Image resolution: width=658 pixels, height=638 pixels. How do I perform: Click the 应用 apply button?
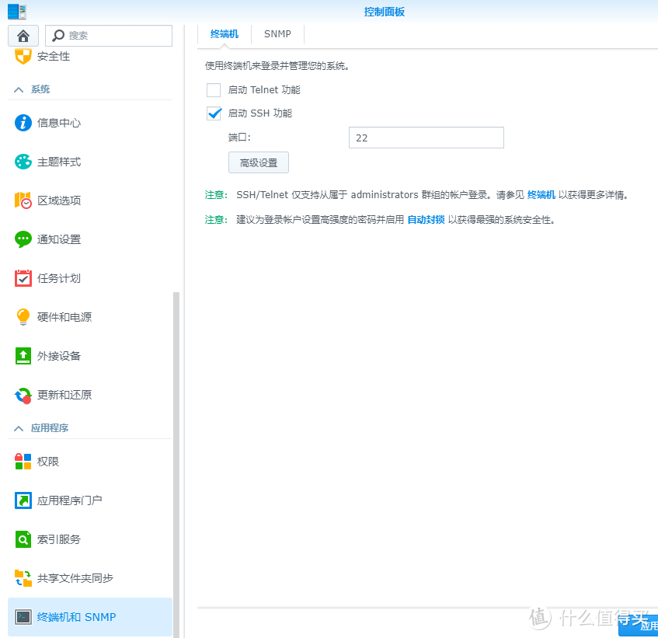point(640,626)
